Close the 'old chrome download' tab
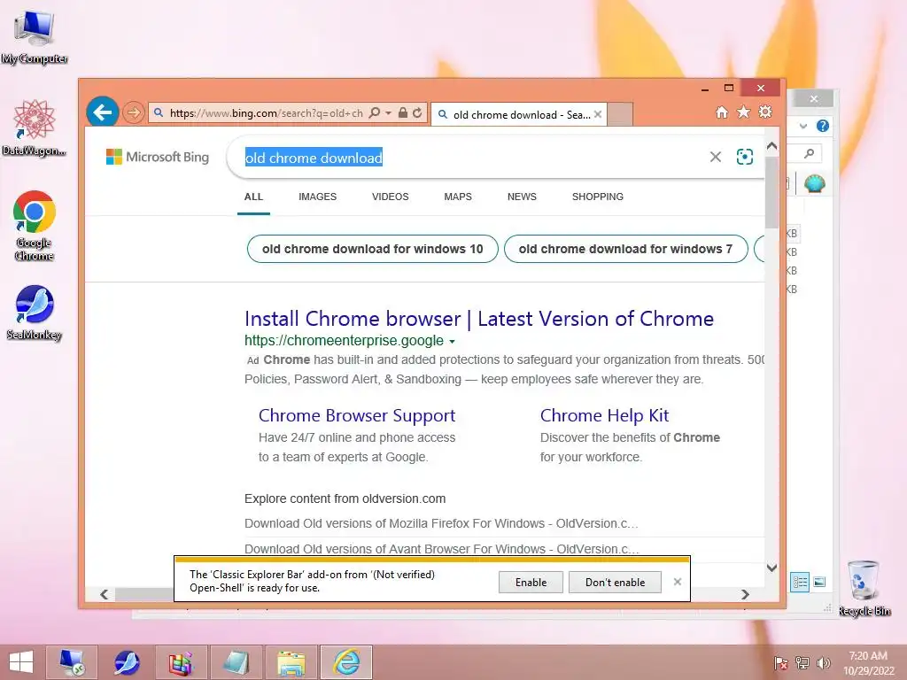 coord(598,114)
